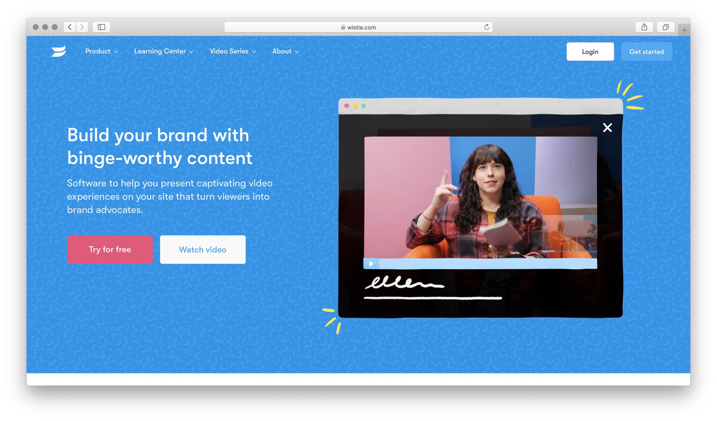Click the browser share icon
Image resolution: width=717 pixels, height=421 pixels.
click(x=644, y=27)
